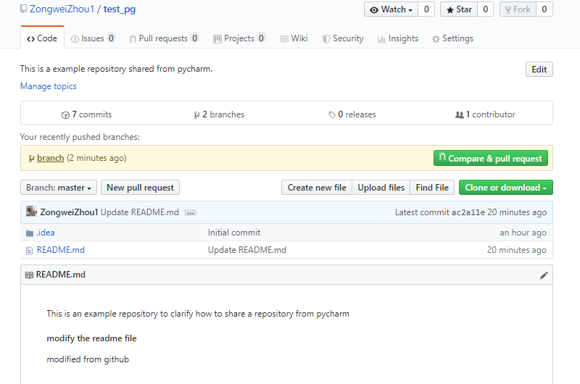Click the Edit description button

pos(539,69)
